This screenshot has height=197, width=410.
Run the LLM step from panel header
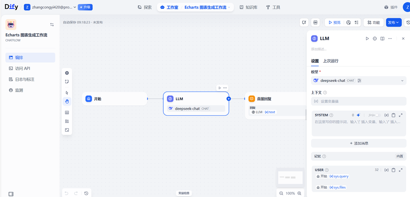pyautogui.click(x=367, y=39)
